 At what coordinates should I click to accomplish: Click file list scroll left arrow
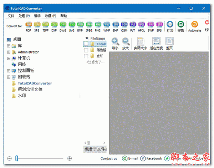pos(85,143)
